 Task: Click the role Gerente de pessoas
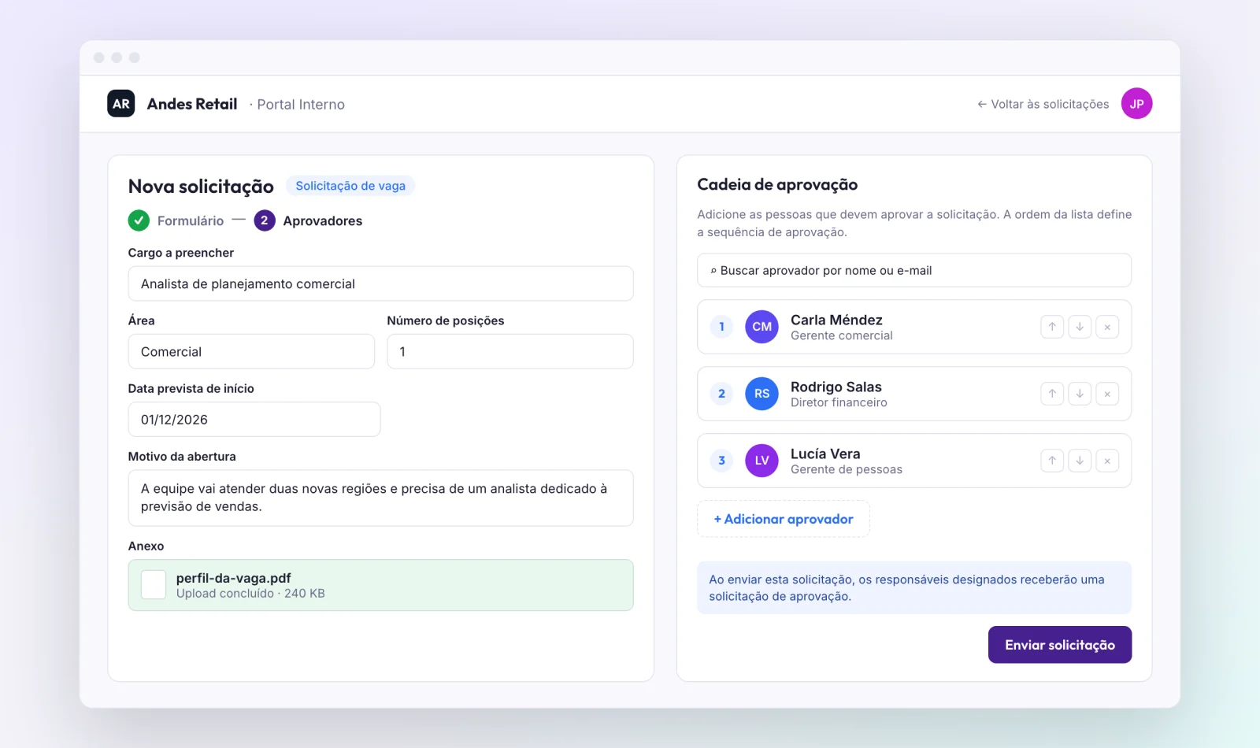click(x=847, y=469)
